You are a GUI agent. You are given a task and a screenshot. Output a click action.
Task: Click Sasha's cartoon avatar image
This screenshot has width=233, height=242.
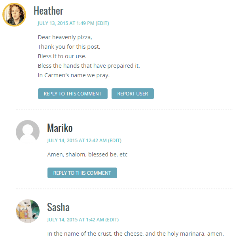pos(28,211)
